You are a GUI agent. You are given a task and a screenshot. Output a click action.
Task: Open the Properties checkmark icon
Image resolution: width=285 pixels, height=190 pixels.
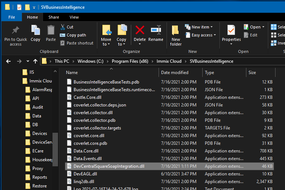pos(231,30)
